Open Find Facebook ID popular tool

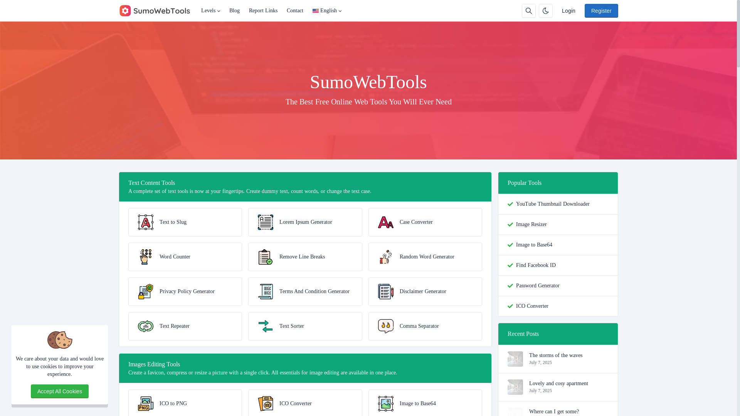(x=536, y=265)
